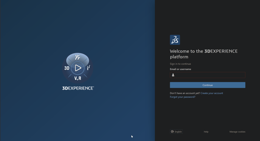Focus the Email or username input field
The image size is (260, 141).
(207, 75)
